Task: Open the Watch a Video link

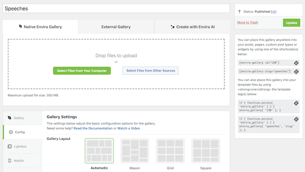Action: pos(129,128)
